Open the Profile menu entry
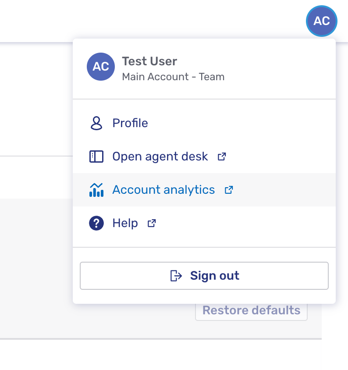The width and height of the screenshot is (348, 370). (x=130, y=123)
